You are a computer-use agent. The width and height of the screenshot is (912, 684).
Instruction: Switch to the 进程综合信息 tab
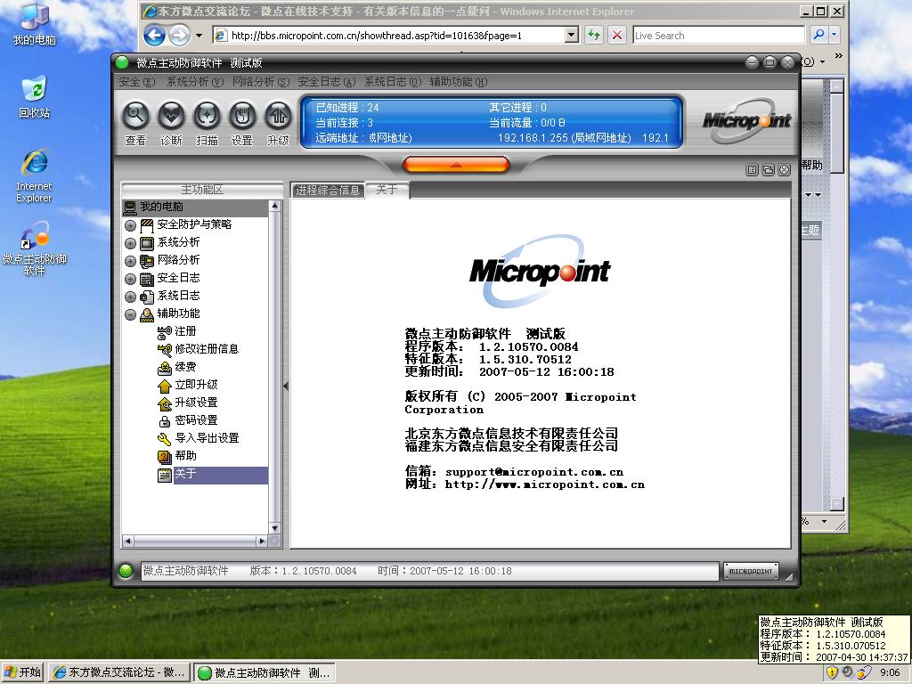point(328,191)
